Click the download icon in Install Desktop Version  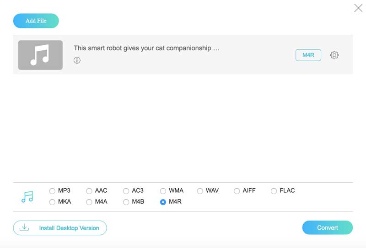point(24,227)
